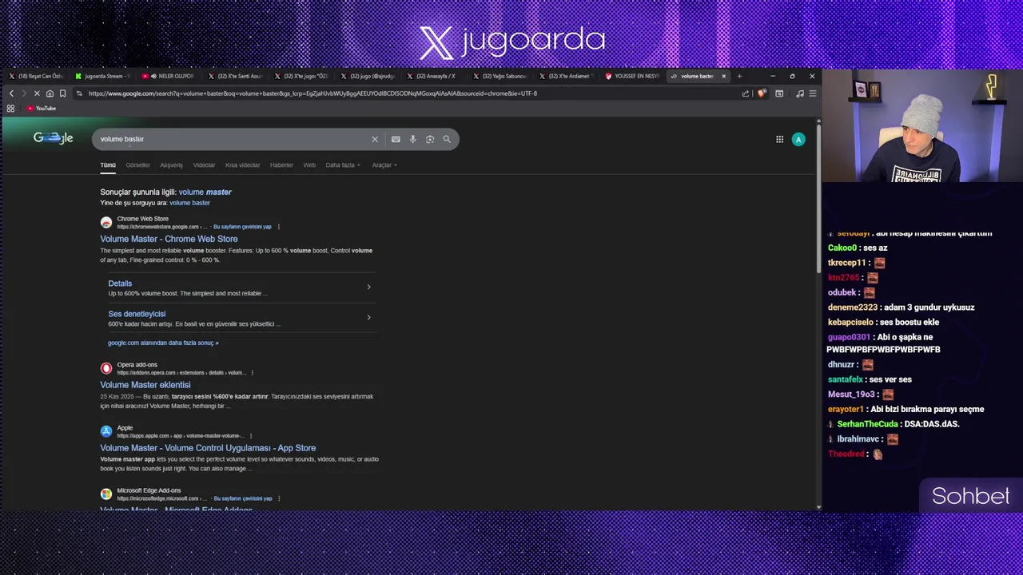Screen dimensions: 1023x575
Task: Open the on-screen keyboard input tool icon
Action: 396,139
